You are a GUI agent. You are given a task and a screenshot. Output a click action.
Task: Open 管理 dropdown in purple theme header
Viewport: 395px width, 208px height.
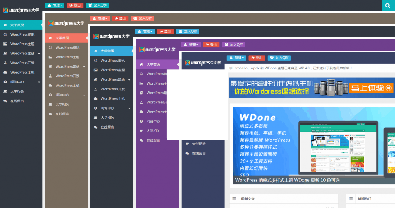click(x=191, y=45)
